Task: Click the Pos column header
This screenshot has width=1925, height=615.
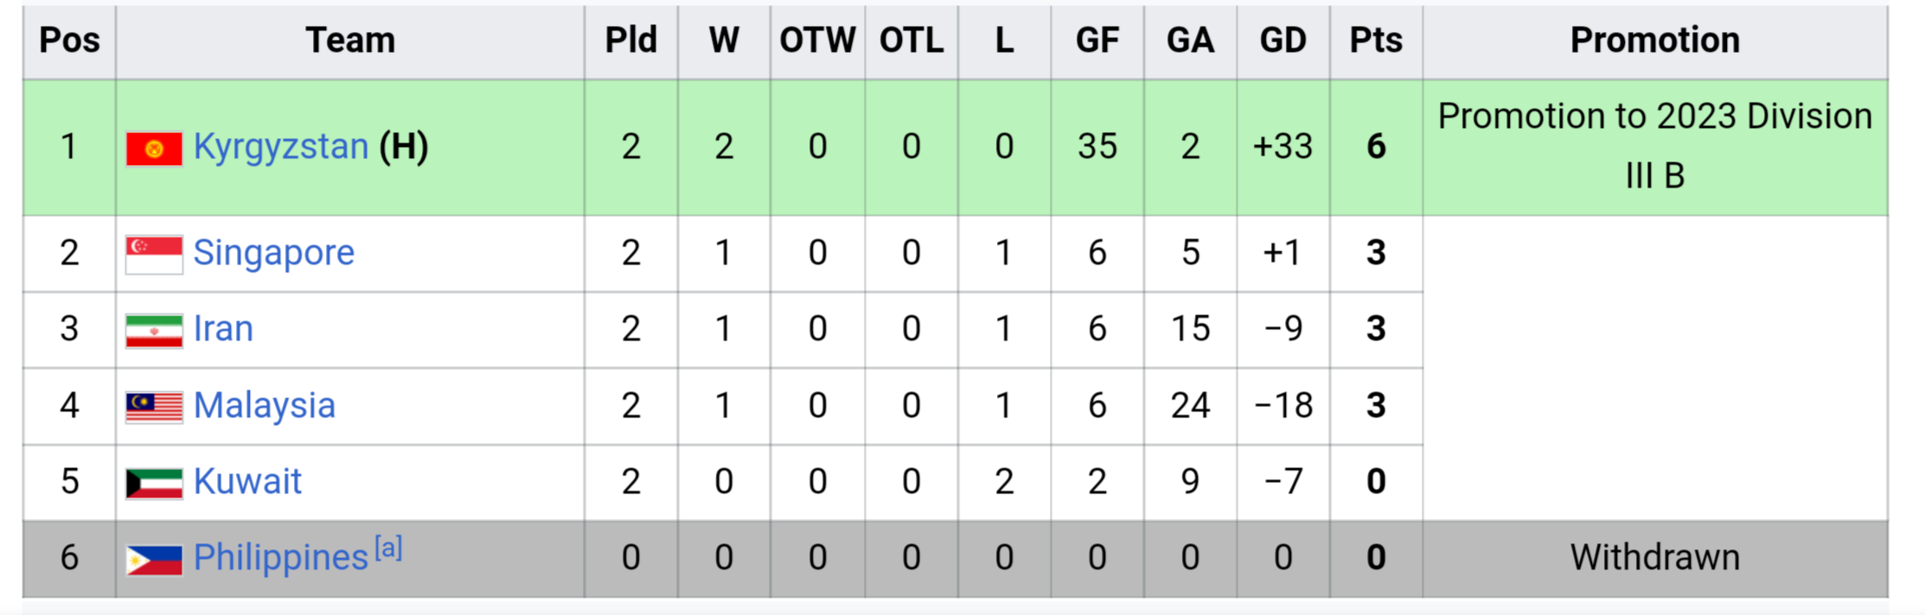Action: point(69,41)
